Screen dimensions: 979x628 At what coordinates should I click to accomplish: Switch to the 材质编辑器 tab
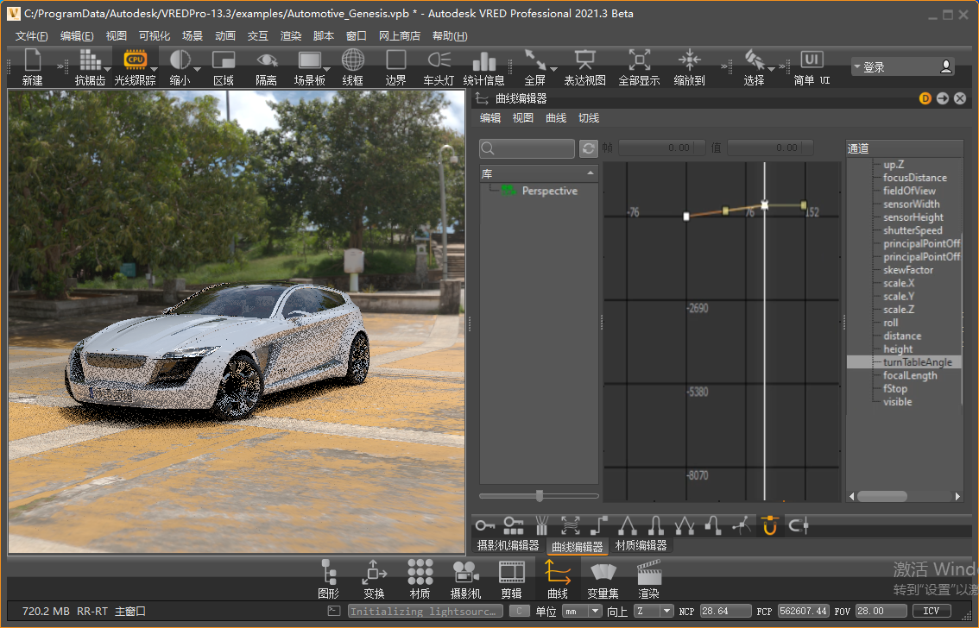(x=641, y=546)
